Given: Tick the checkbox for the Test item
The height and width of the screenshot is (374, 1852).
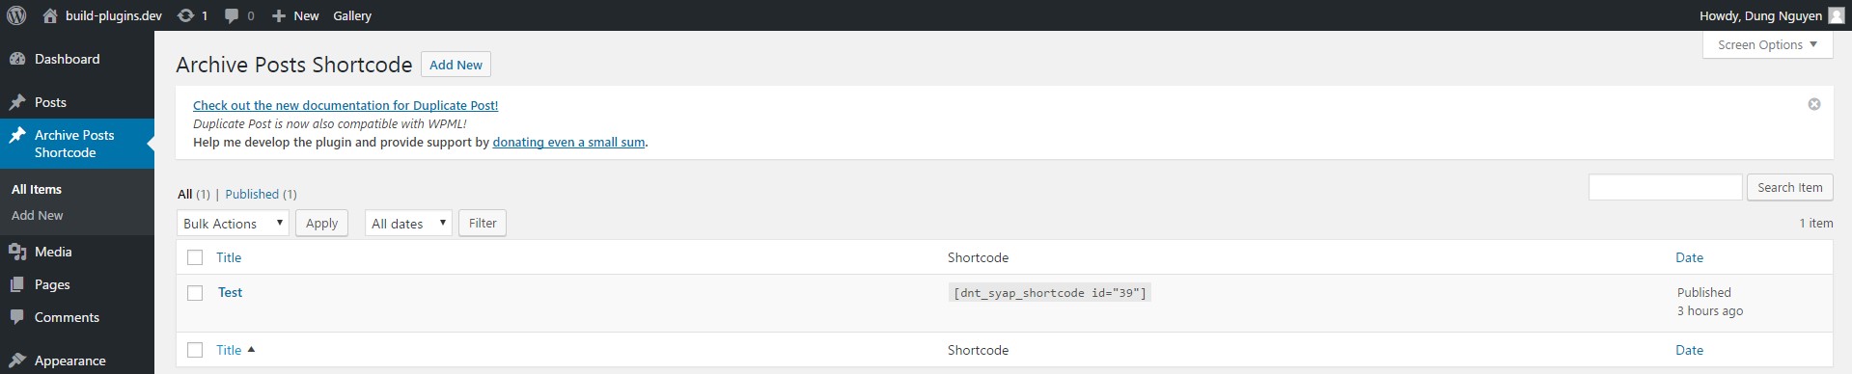Looking at the screenshot, I should click(x=195, y=293).
